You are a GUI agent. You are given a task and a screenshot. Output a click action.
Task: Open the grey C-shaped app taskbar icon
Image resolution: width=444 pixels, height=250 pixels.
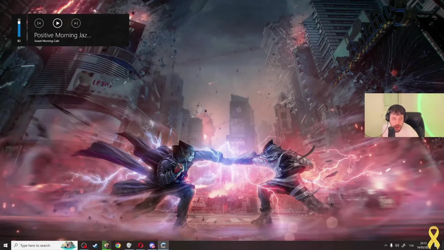tap(163, 245)
